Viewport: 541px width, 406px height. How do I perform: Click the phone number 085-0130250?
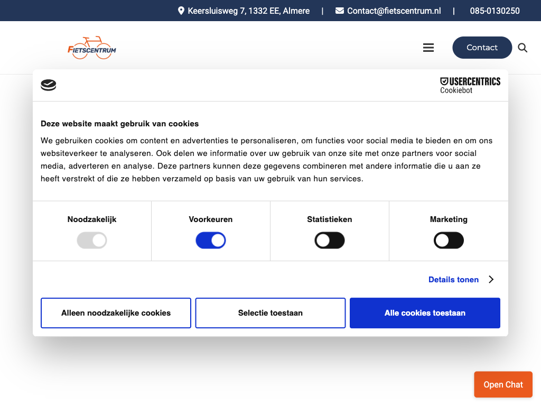pyautogui.click(x=495, y=11)
